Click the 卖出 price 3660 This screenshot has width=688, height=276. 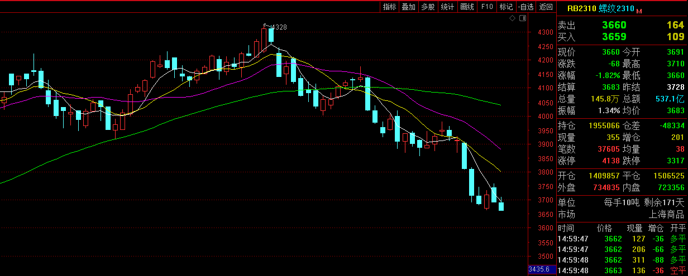614,25
